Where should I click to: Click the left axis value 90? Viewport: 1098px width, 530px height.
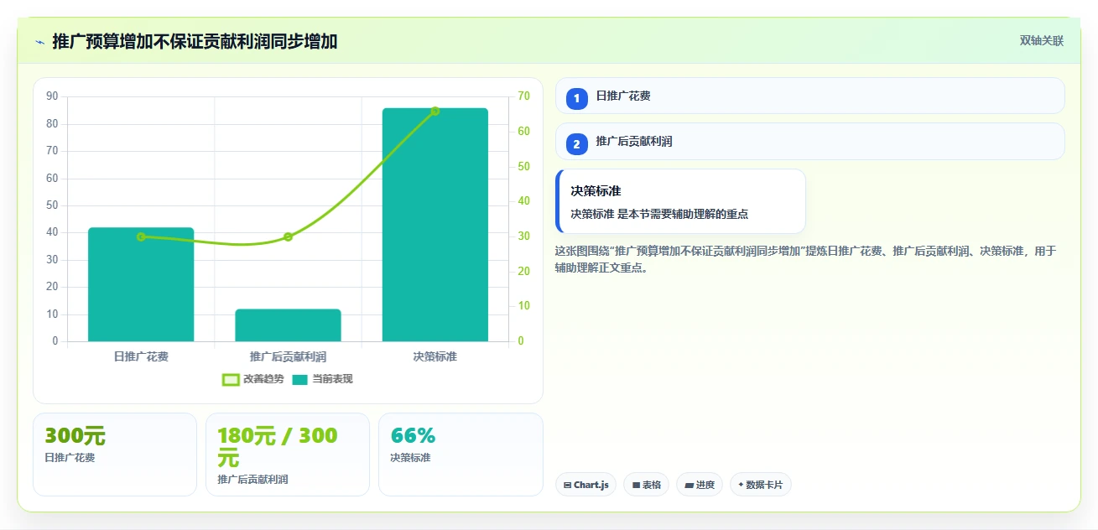[x=52, y=96]
